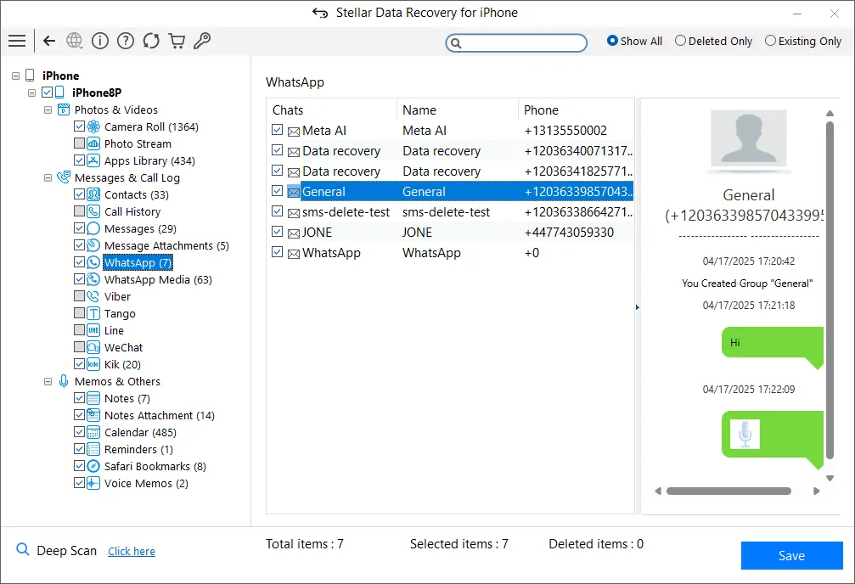Select the Deleted Only radio button
Viewport: 855px width, 584px height.
tap(680, 41)
